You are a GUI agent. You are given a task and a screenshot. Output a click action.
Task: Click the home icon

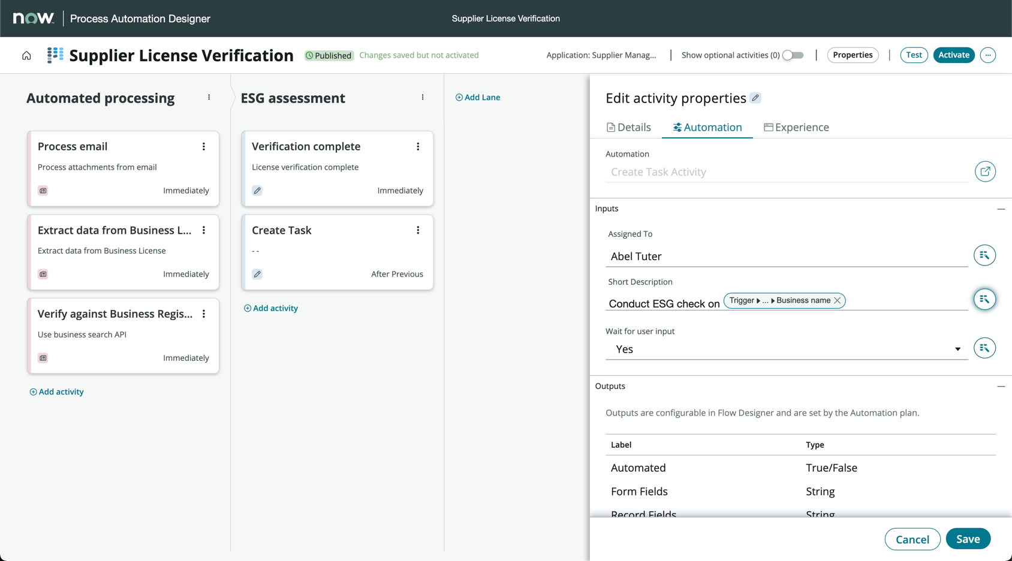(26, 56)
